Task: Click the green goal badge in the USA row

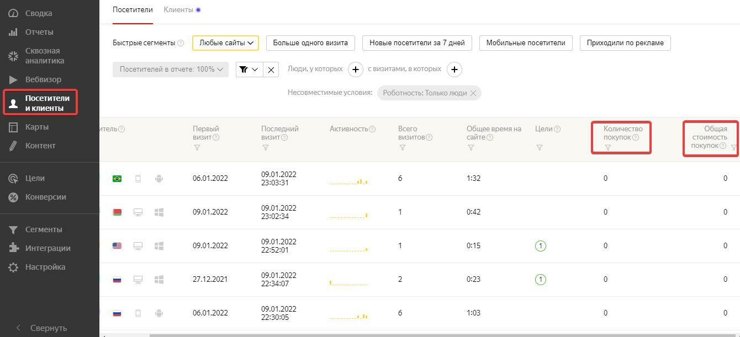Action: (x=541, y=246)
